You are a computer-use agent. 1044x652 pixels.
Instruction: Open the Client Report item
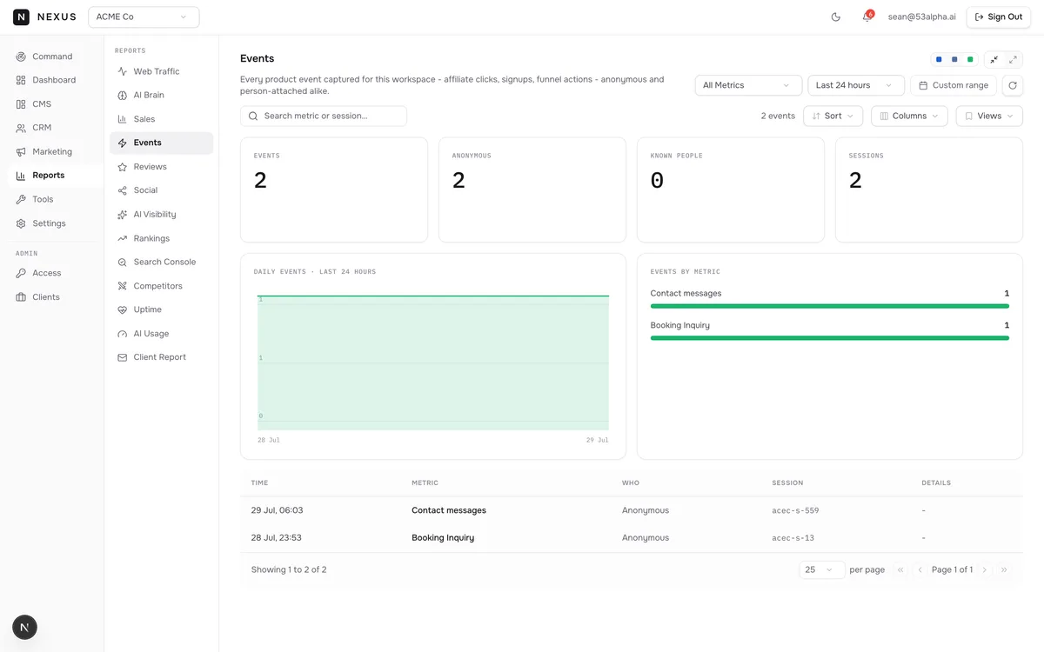tap(161, 357)
